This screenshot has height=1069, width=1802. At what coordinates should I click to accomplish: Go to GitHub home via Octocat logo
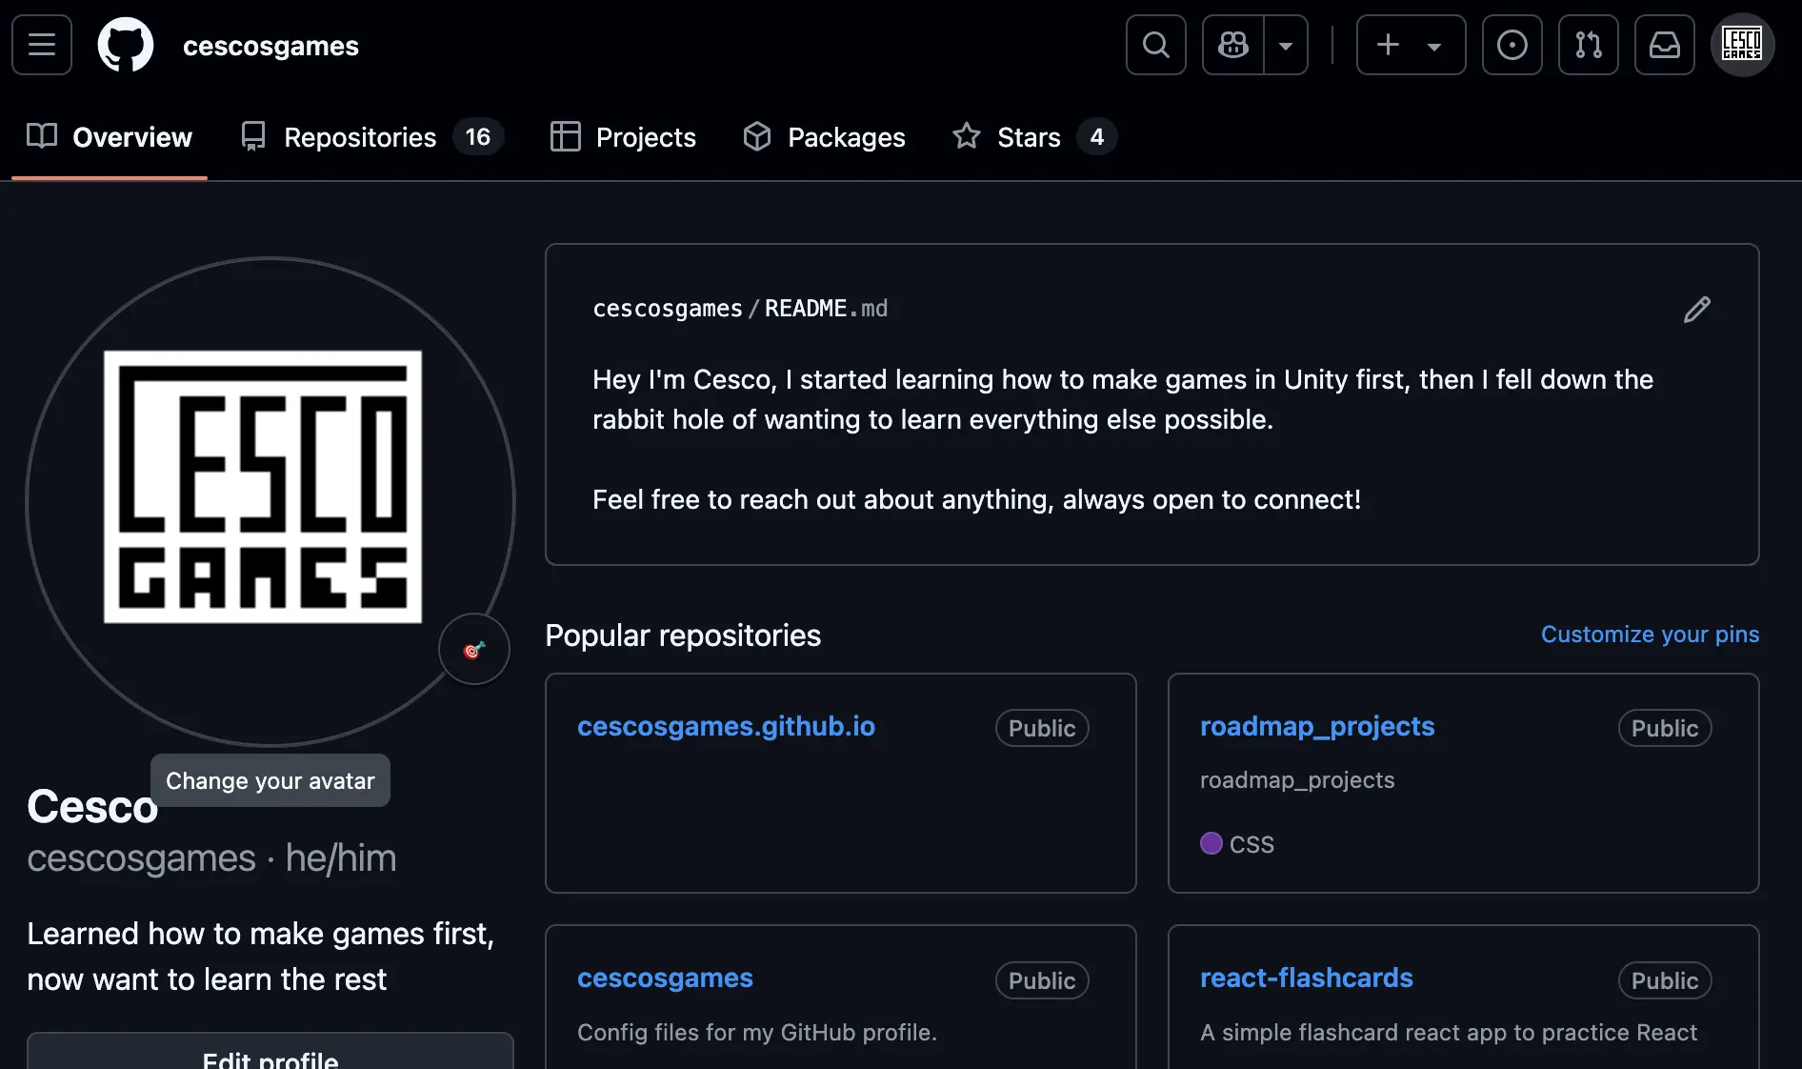tap(126, 45)
